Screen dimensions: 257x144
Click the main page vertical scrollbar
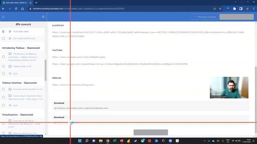256,100
